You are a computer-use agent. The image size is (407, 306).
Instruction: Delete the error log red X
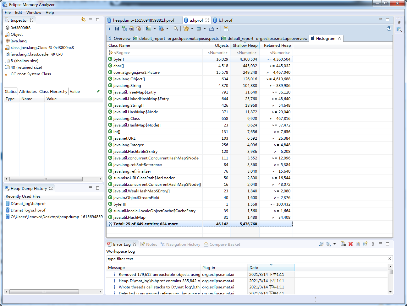350,244
